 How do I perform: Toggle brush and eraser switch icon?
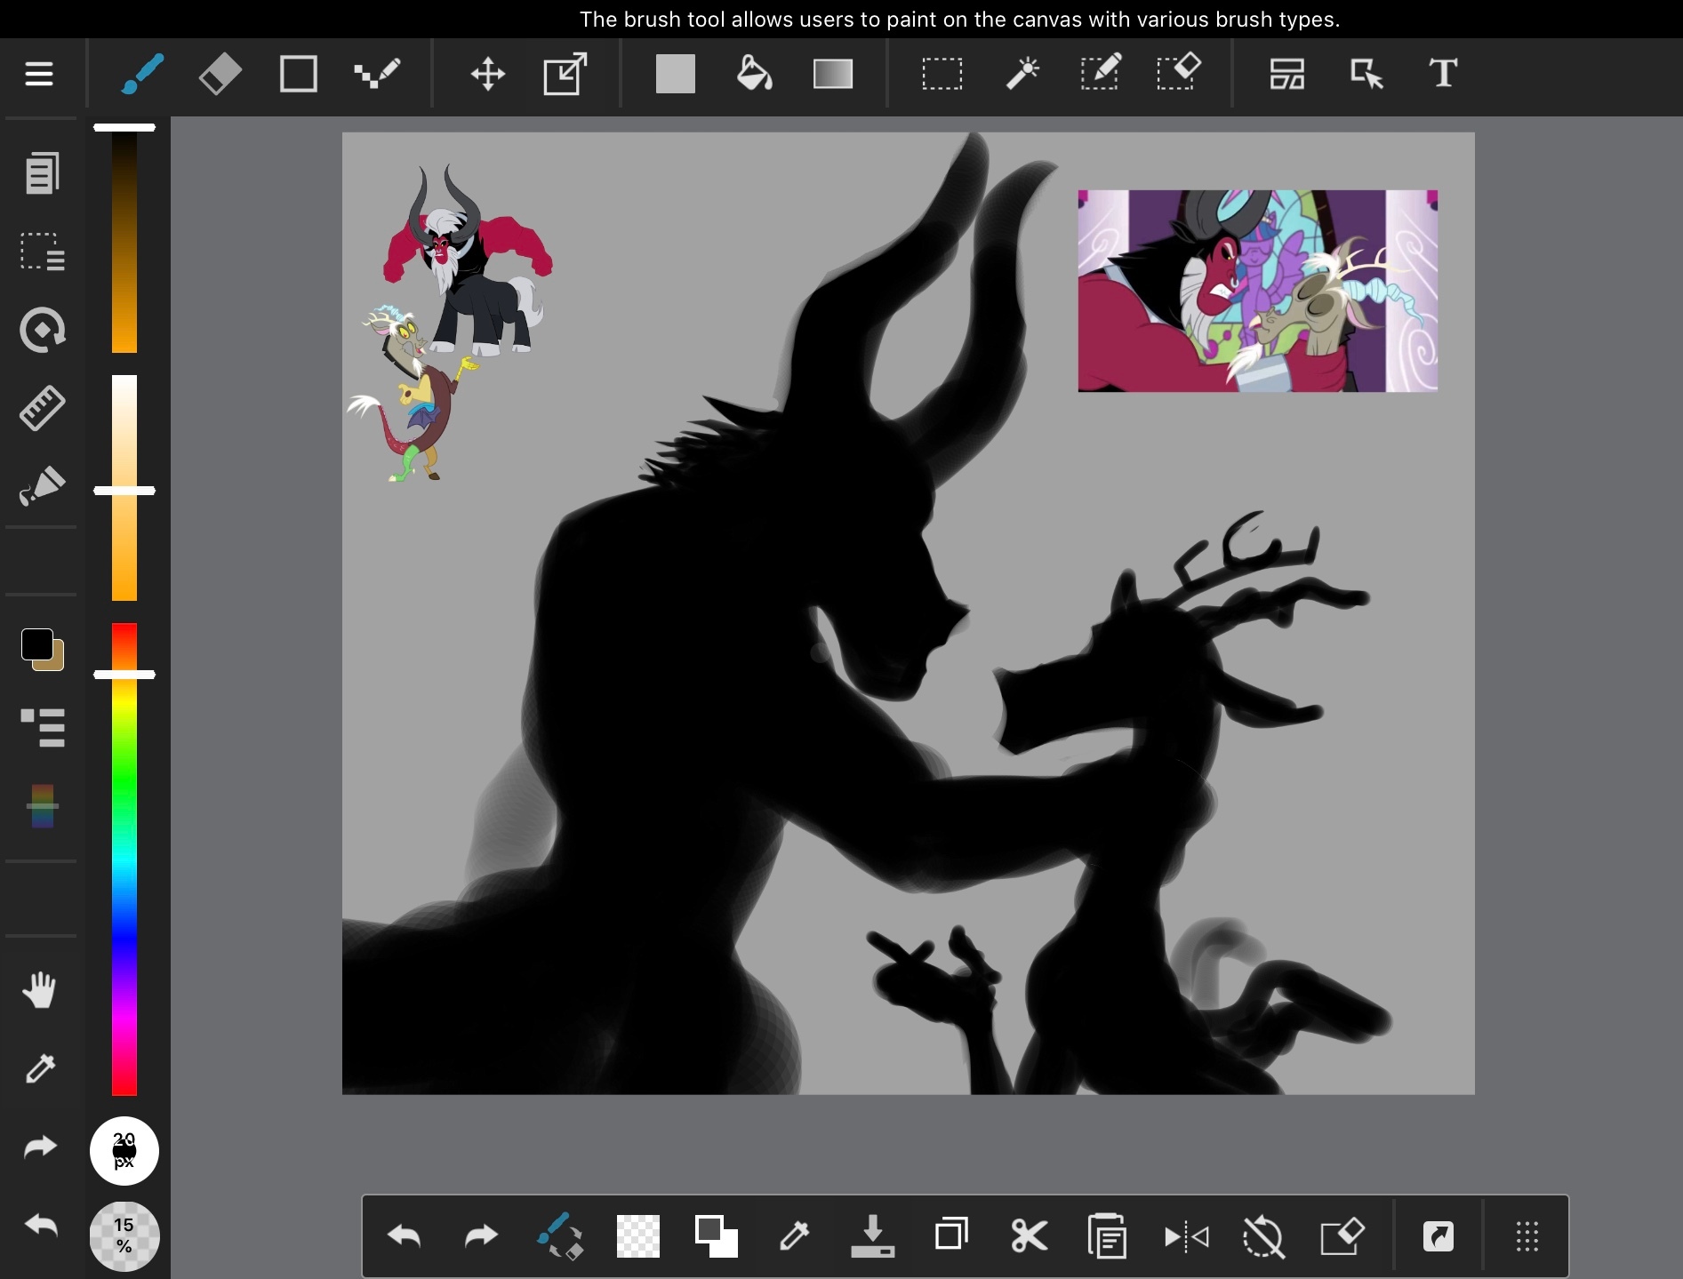pyautogui.click(x=560, y=1236)
